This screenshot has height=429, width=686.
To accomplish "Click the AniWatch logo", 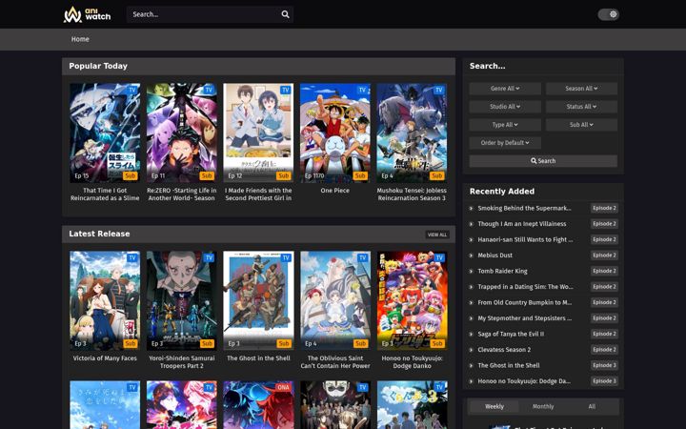I will point(87,14).
